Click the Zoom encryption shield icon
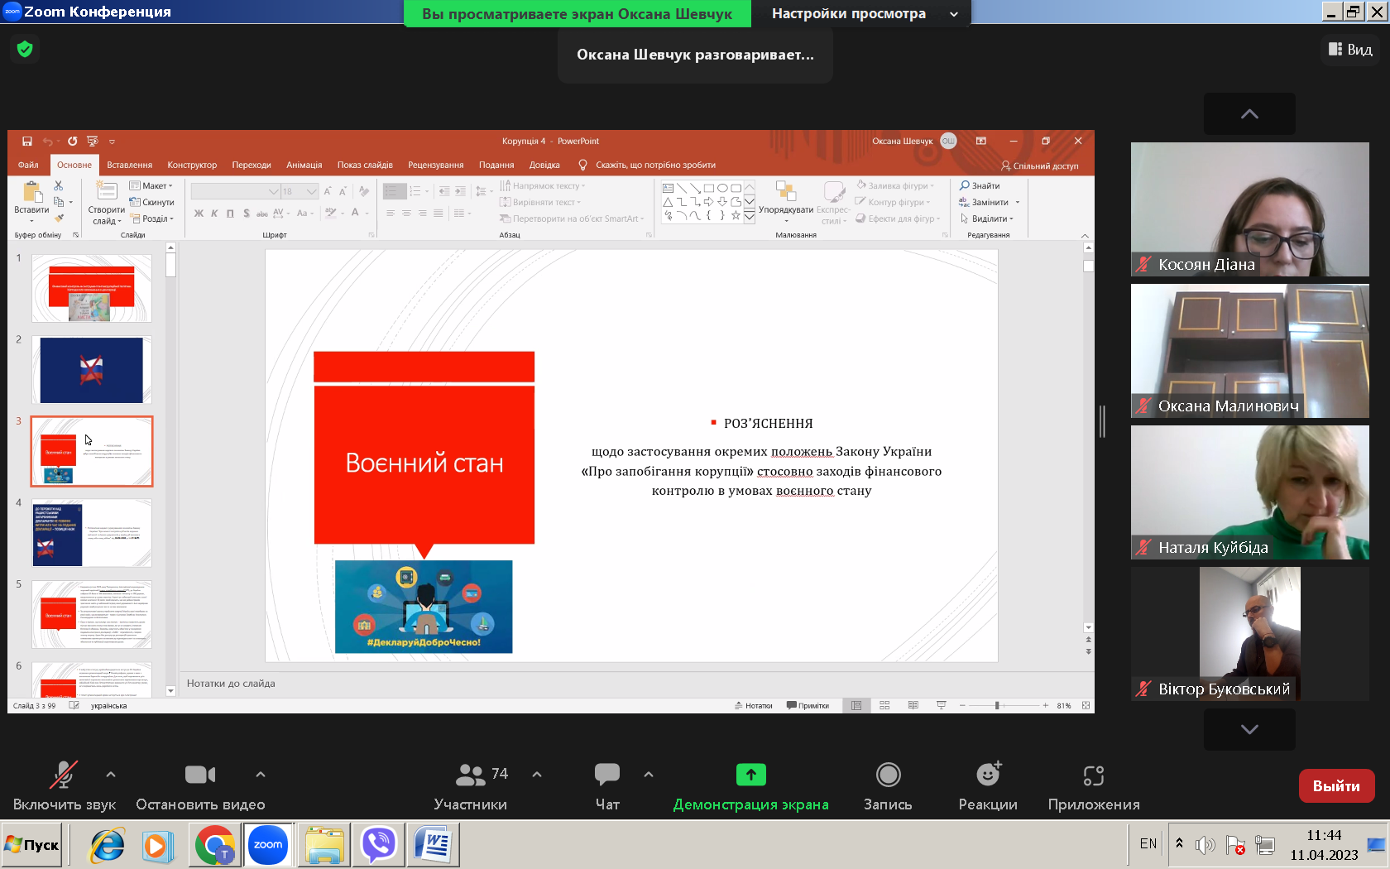 25,50
